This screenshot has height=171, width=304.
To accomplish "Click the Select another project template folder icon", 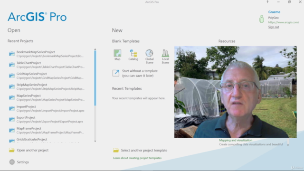I will coord(116,150).
